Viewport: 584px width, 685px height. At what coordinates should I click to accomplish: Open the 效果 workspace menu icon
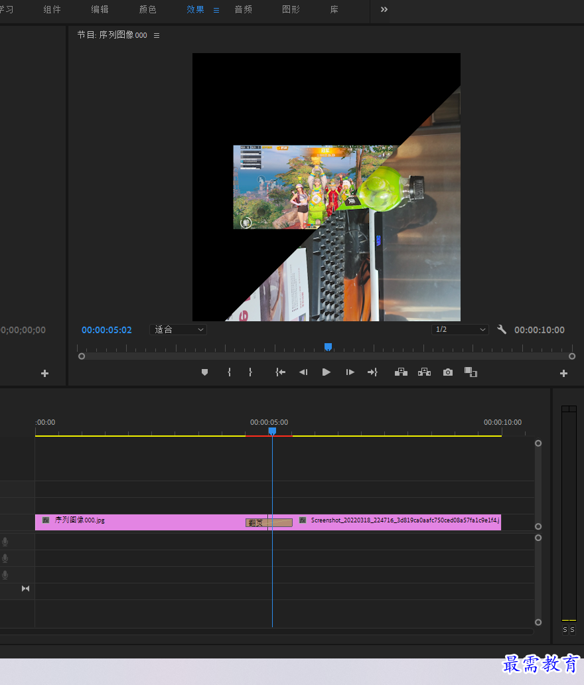point(216,10)
